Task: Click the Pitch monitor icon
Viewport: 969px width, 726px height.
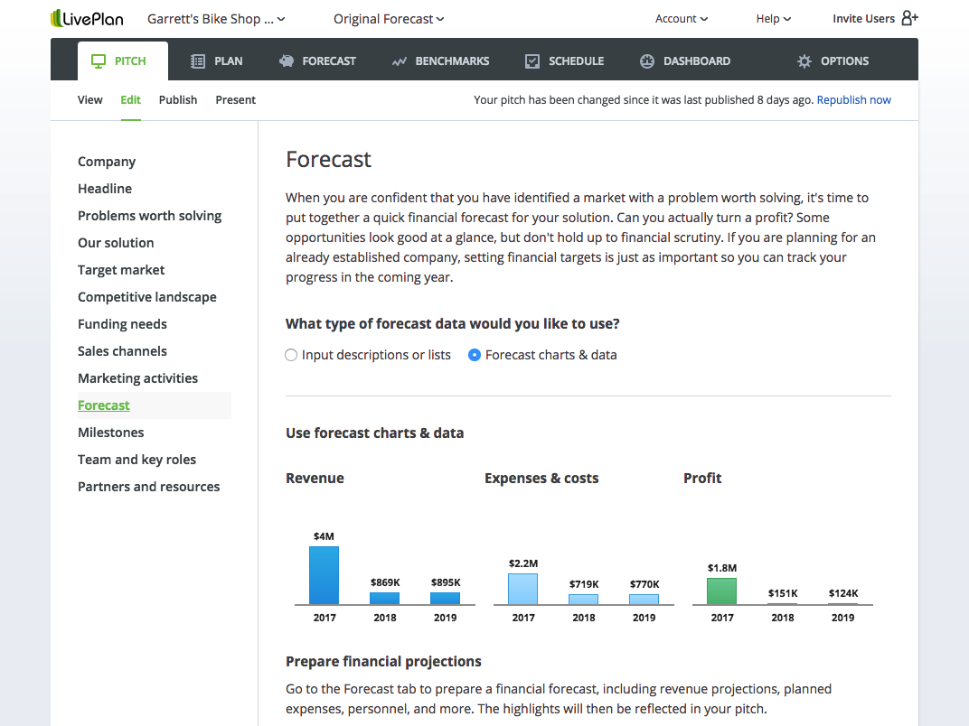Action: click(x=99, y=61)
